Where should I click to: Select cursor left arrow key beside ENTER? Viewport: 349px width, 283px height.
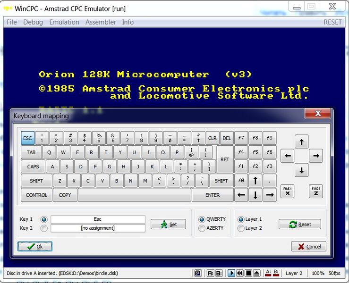point(241,195)
